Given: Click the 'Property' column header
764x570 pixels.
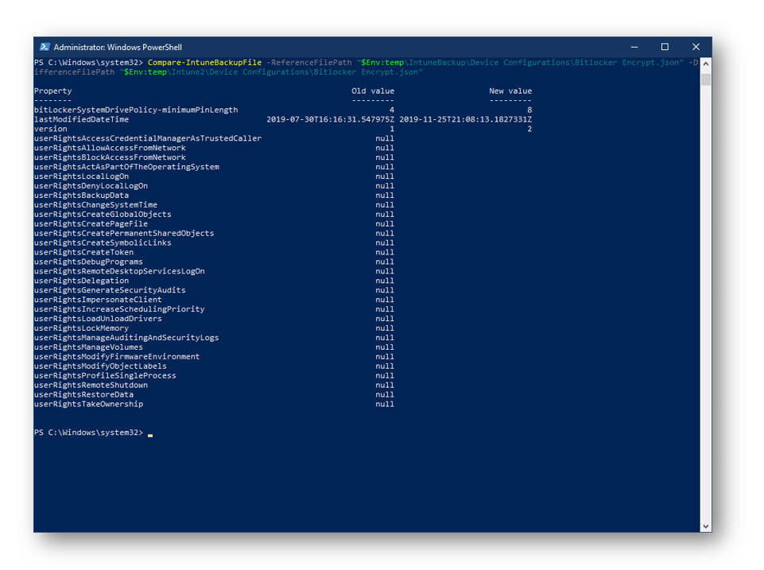Looking at the screenshot, I should [53, 91].
